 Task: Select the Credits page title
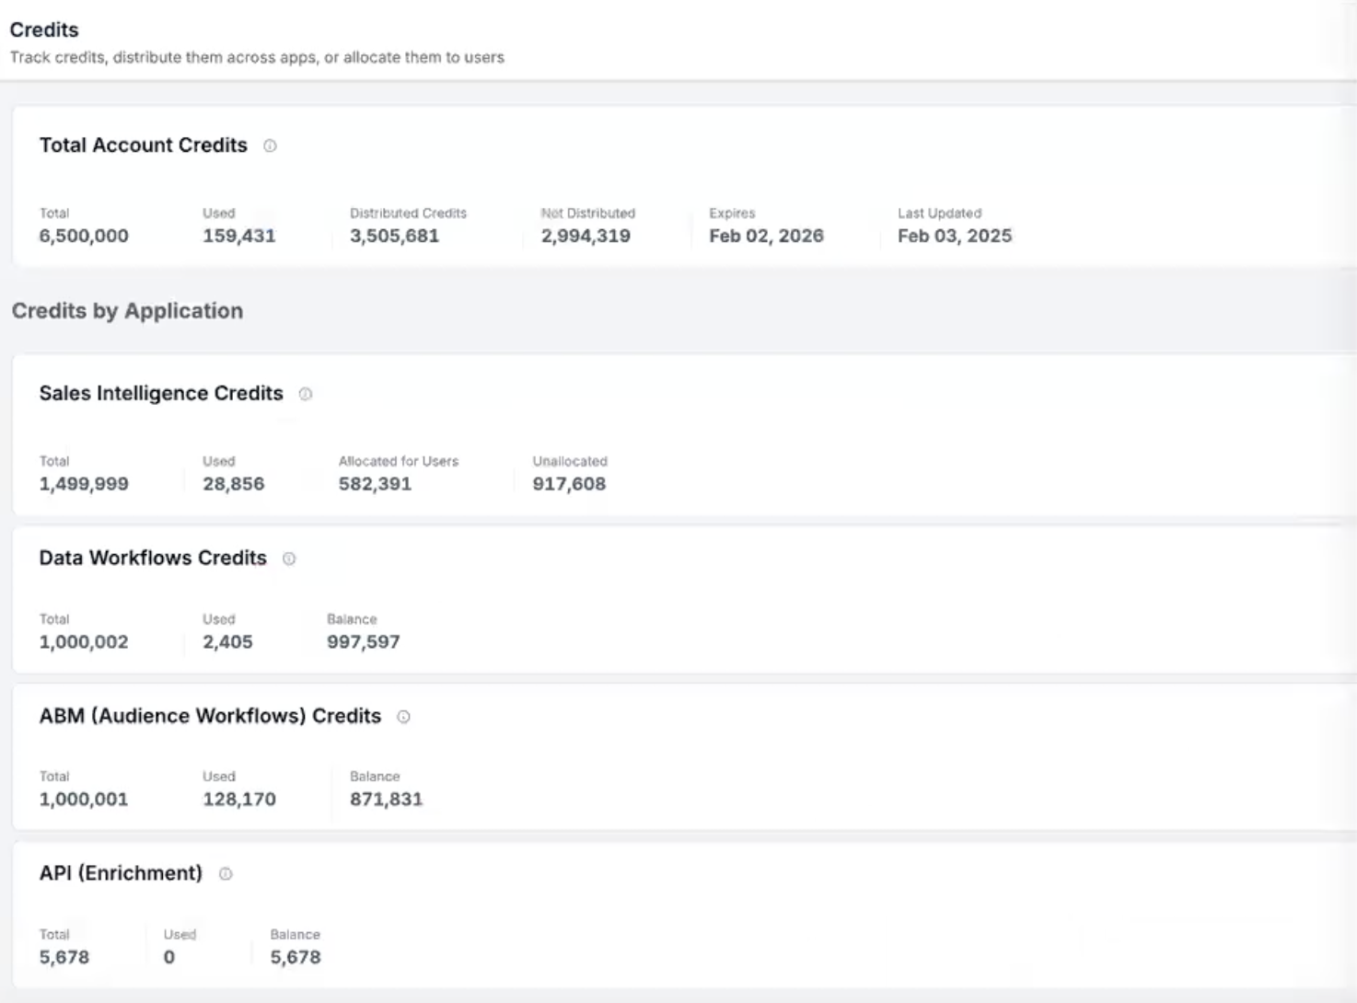coord(44,29)
